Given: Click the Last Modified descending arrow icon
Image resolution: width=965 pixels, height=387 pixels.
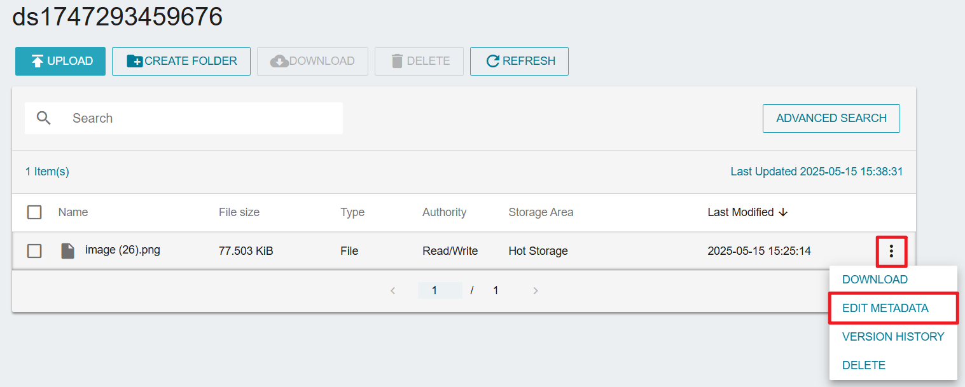Looking at the screenshot, I should click(783, 212).
